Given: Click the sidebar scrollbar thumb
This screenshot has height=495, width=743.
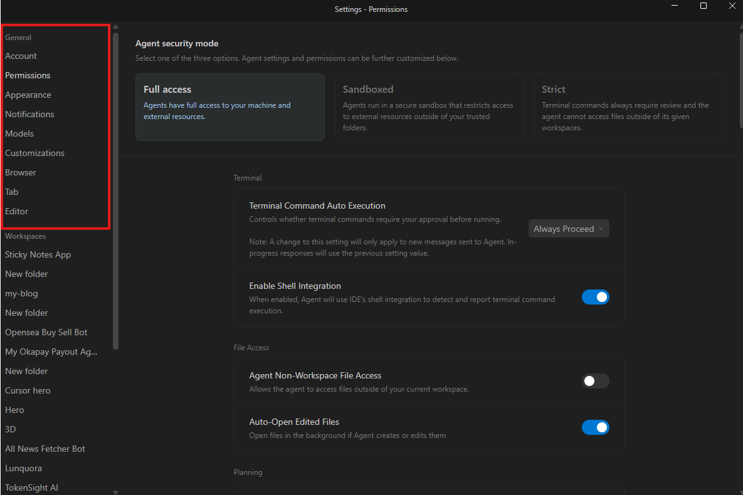Looking at the screenshot, I should click(x=115, y=191).
